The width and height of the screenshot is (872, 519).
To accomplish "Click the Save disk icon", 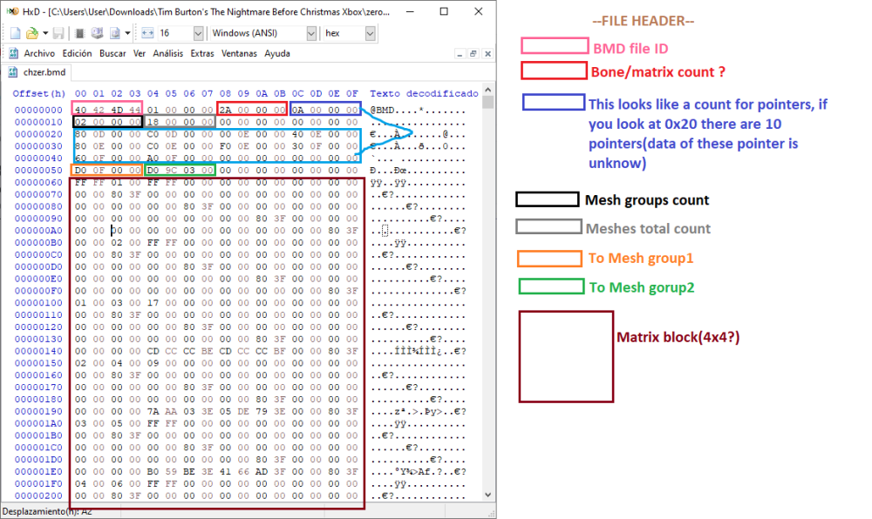I will click(x=58, y=33).
